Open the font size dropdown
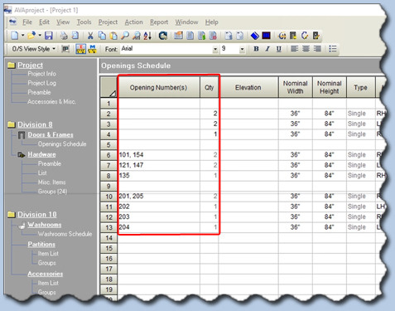The image size is (395, 311). [242, 49]
